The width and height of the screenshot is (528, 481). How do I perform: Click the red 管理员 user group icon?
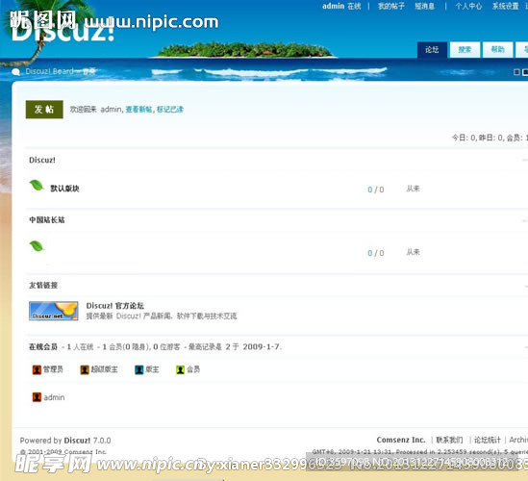coord(37,369)
